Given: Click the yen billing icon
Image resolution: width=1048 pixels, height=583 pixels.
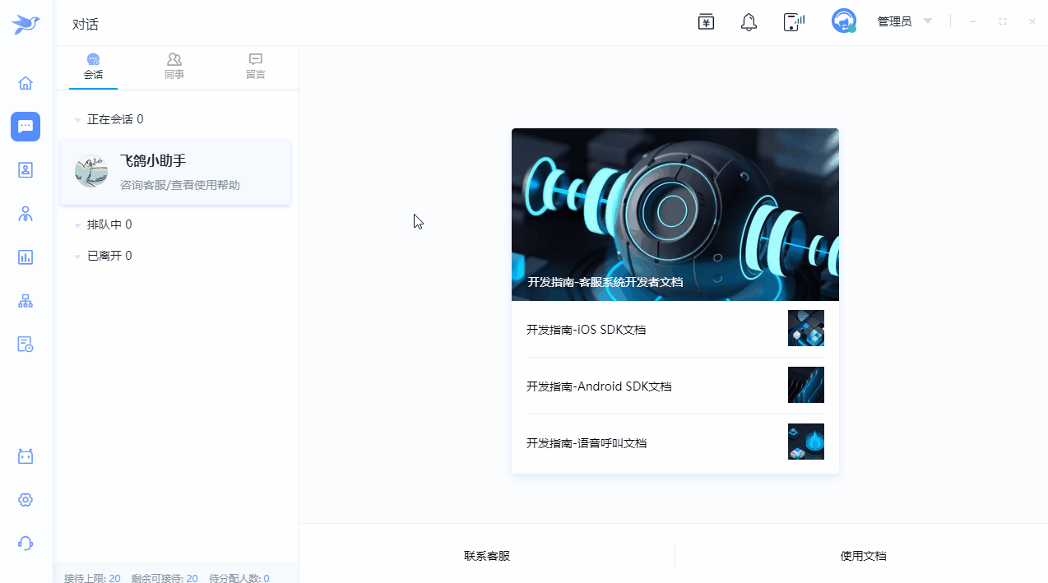Looking at the screenshot, I should click(x=706, y=22).
